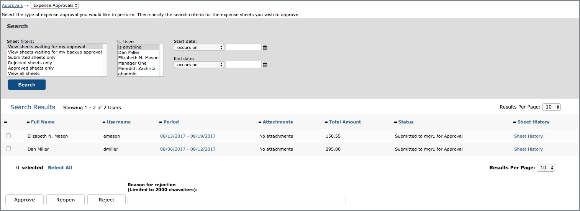
Task: Click the End date input field
Action: (x=243, y=65)
